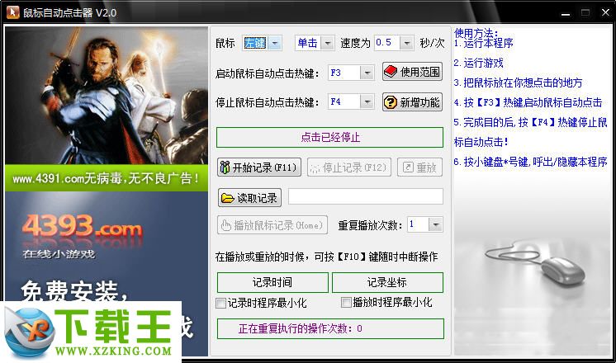Click the movie poster advertisement image

(107, 96)
